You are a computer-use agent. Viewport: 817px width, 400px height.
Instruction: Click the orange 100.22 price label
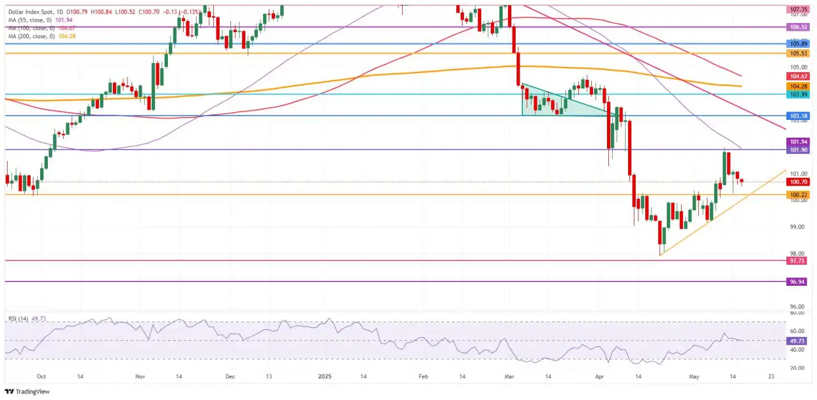click(x=799, y=194)
